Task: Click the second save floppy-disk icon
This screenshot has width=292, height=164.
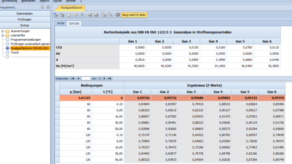Action: [x=96, y=15]
